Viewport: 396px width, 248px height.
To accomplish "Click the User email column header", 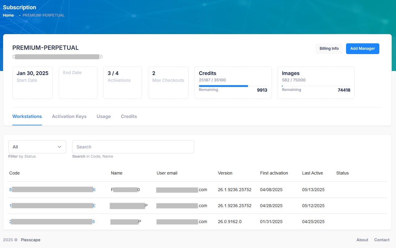I will click(167, 173).
